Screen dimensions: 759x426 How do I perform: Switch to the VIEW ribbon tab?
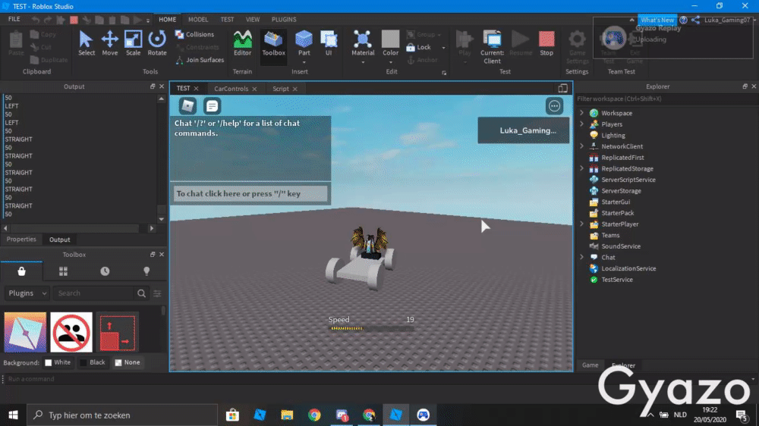pyautogui.click(x=253, y=20)
